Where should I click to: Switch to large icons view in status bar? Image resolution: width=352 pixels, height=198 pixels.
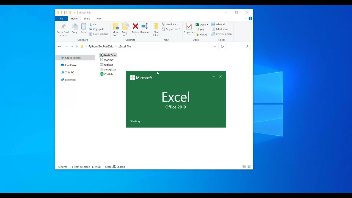coord(249,167)
